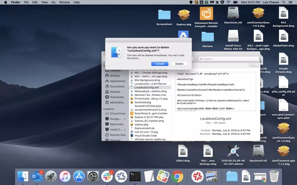Select KNJ Background.dmg in file list
The height and width of the screenshot is (185, 297).
[x=147, y=80]
